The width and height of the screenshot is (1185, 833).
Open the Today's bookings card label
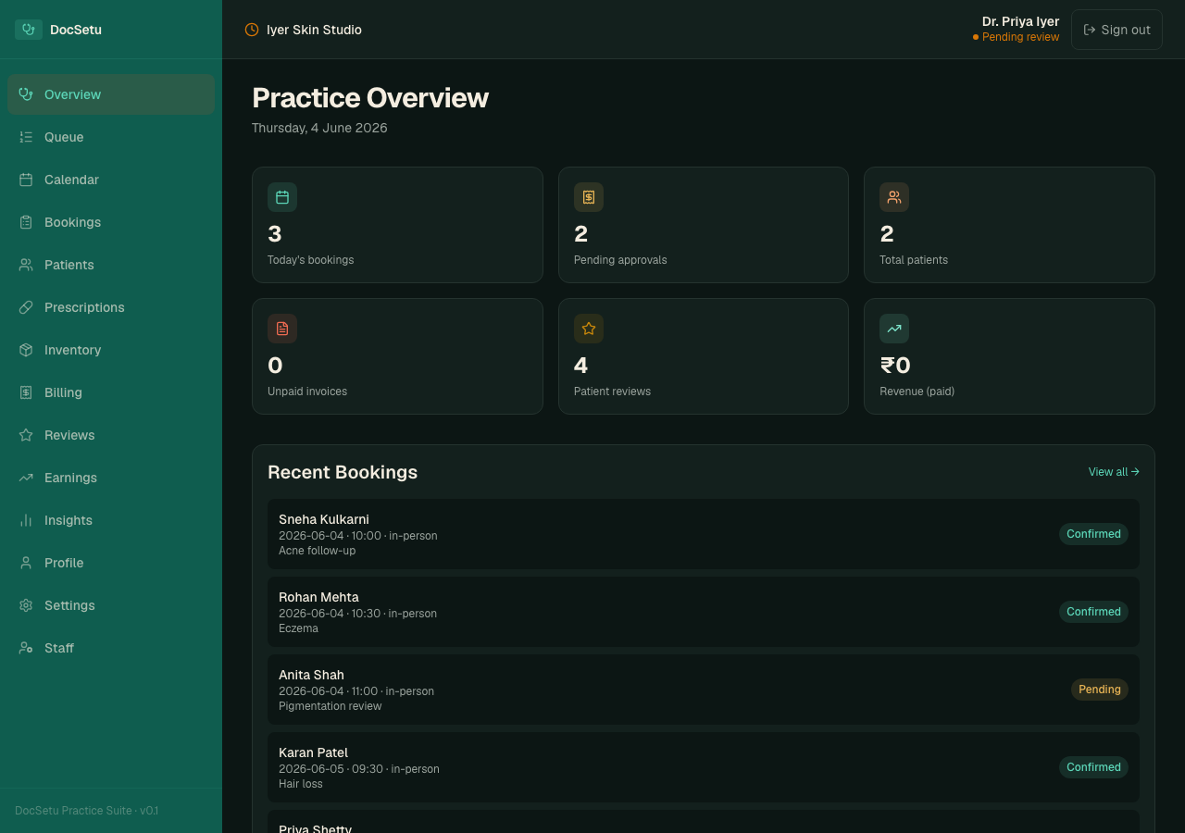point(311,260)
